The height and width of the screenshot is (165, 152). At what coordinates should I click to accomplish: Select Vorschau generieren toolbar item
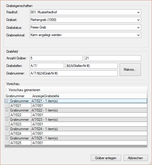coord(24,90)
